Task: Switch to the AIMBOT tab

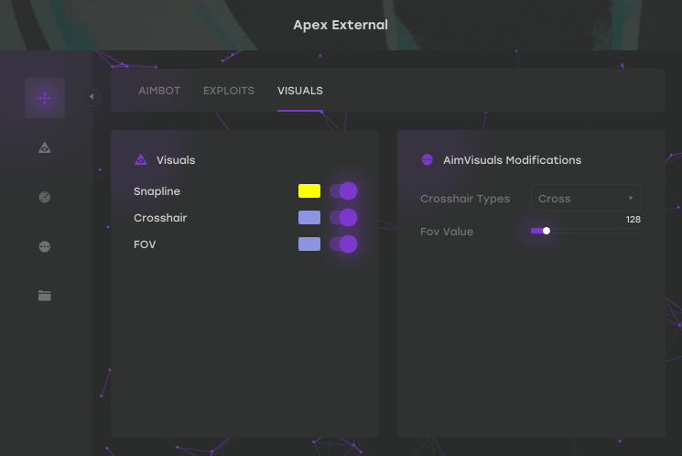Action: coord(159,91)
